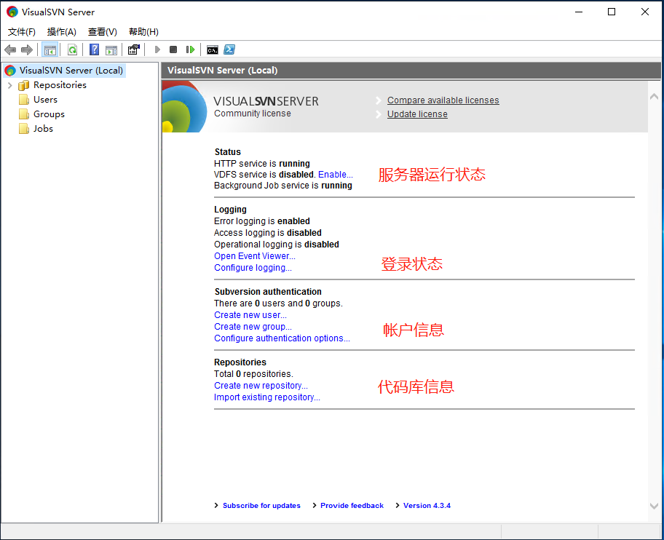Screen dimensions: 664x540
Task: Open Configure authentication options link
Action: pyautogui.click(x=282, y=338)
